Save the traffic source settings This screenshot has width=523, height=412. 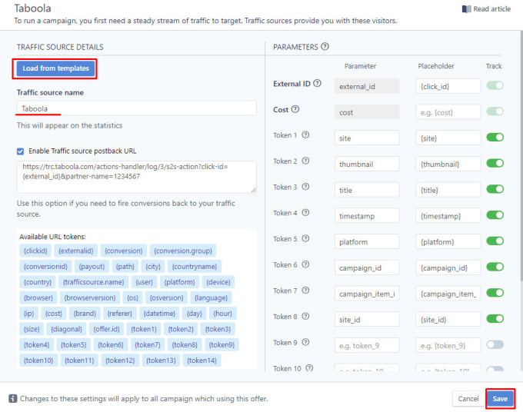[500, 399]
